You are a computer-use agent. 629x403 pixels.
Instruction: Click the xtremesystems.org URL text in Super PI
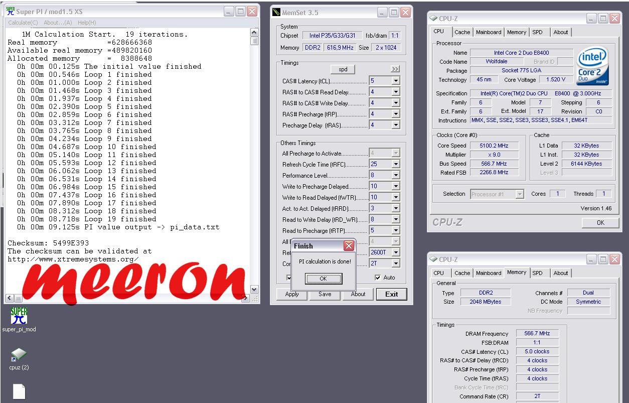click(x=73, y=259)
